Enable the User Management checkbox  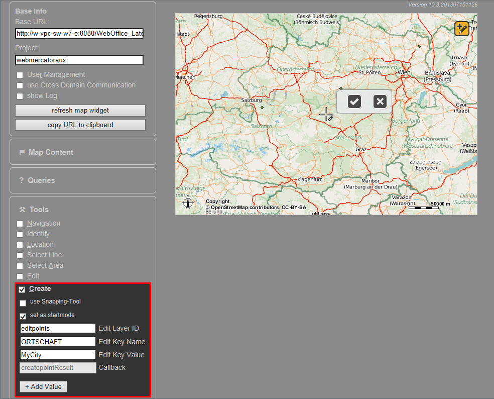[20, 75]
